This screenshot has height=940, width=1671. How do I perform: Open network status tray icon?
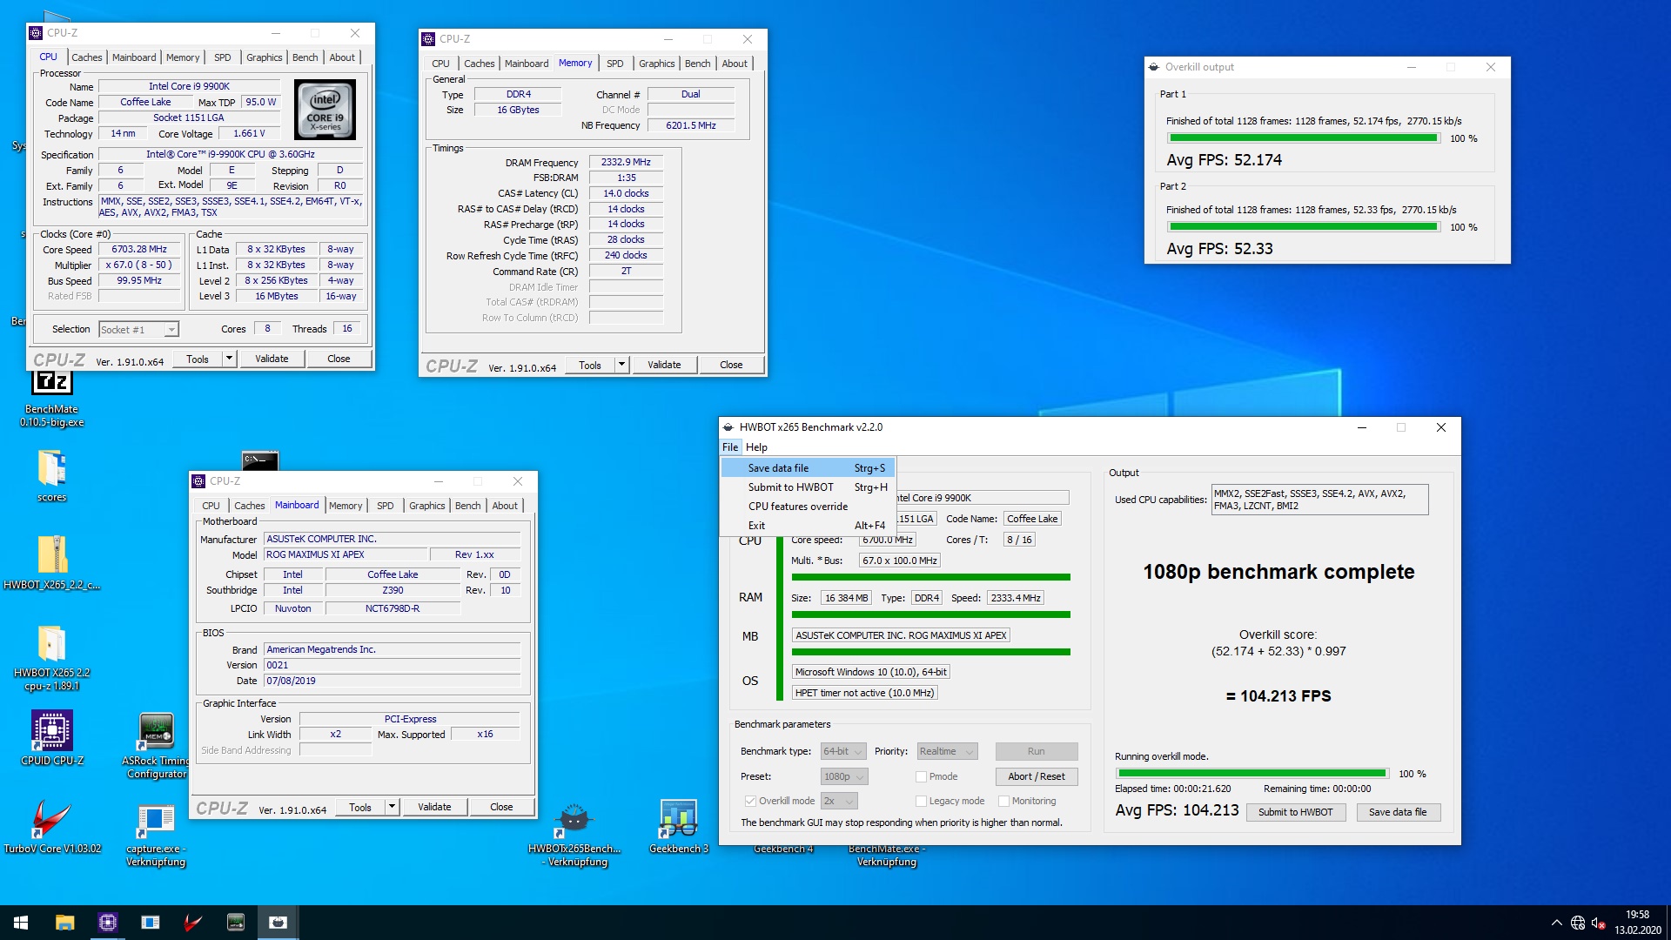click(1578, 923)
